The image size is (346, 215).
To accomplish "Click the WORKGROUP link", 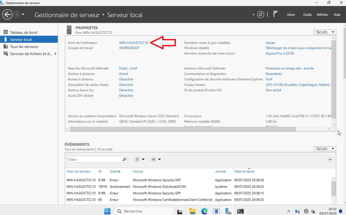I will point(129,48).
